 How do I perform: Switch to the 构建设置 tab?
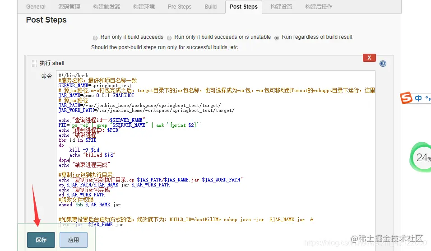point(281,7)
